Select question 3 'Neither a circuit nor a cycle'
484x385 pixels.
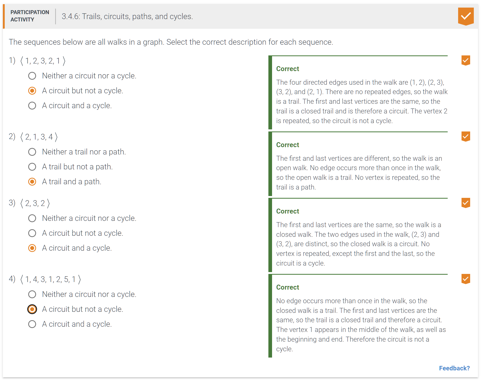click(x=32, y=218)
